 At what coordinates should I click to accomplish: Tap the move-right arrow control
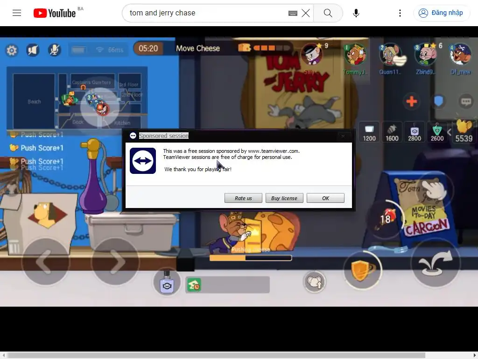pyautogui.click(x=116, y=262)
